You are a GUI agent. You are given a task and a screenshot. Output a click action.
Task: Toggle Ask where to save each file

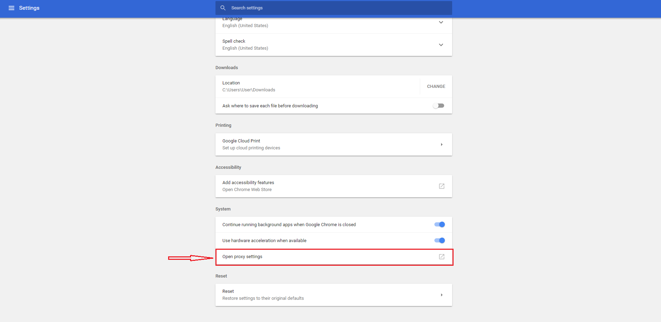(439, 106)
